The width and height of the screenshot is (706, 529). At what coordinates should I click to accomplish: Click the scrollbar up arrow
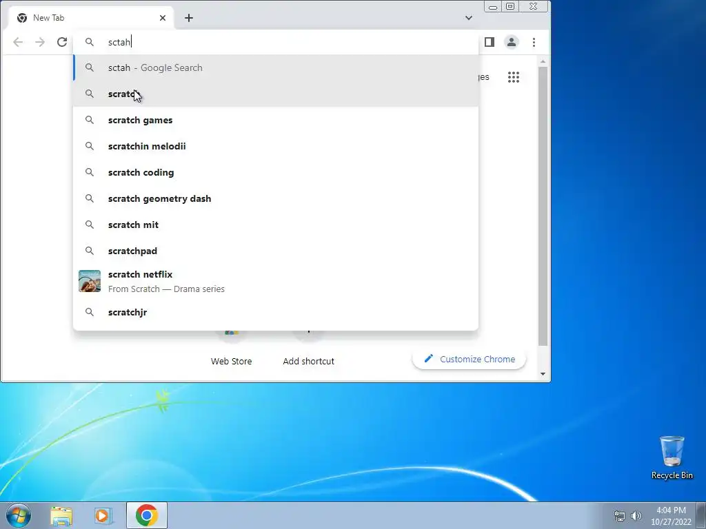(x=543, y=61)
